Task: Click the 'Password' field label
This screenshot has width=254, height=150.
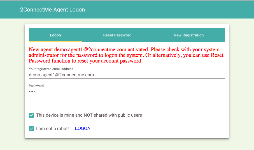Action: tap(36, 86)
